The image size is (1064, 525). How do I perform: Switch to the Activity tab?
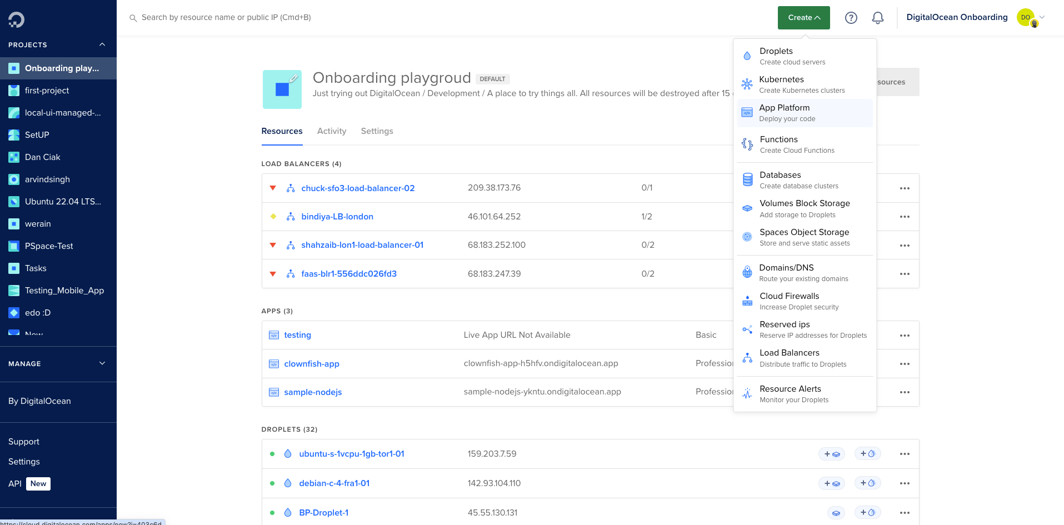(x=332, y=131)
